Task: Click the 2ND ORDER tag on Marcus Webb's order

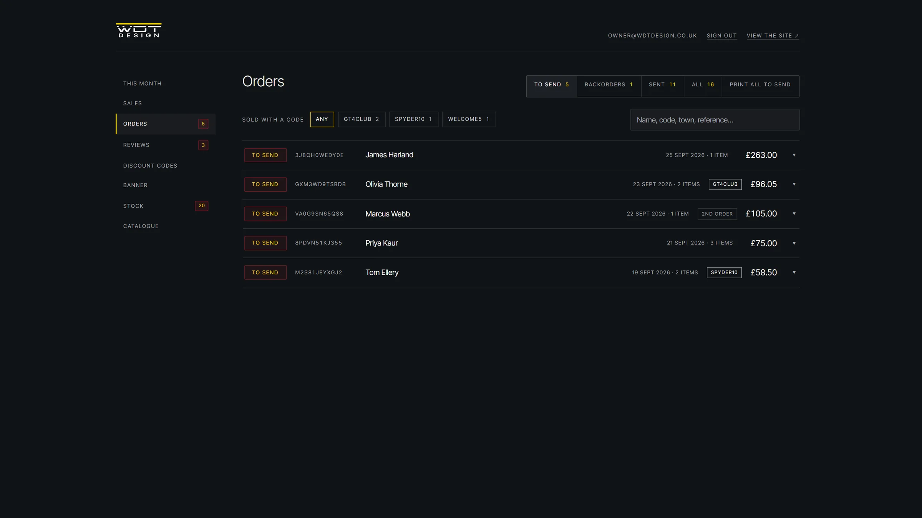Action: [717, 214]
